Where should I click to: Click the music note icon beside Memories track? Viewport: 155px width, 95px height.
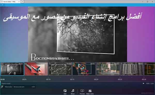pyautogui.click(x=2, y=87)
